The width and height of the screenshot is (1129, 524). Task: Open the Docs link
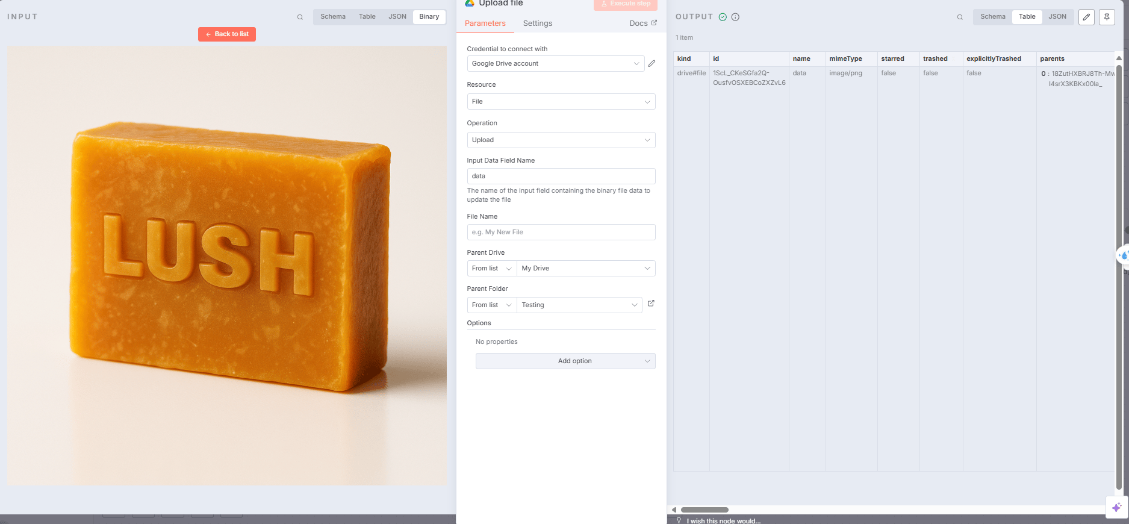coord(643,23)
